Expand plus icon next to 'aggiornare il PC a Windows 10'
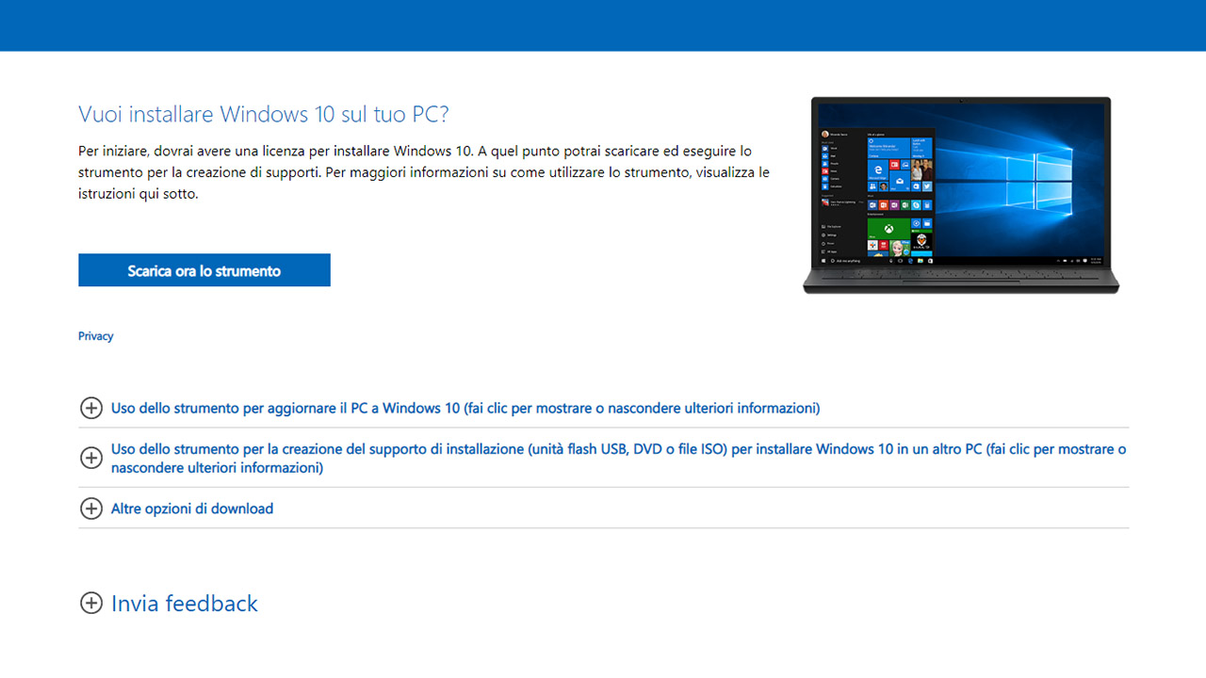This screenshot has height=678, width=1206. tap(90, 408)
